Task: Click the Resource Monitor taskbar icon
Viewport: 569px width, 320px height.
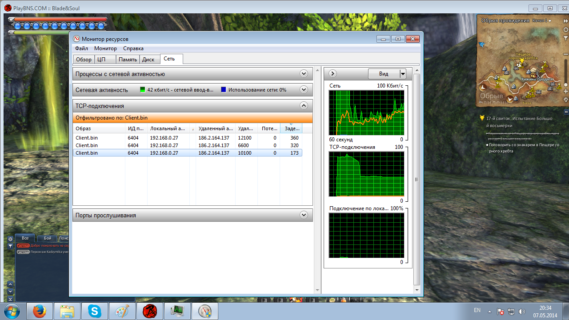Action: [x=177, y=311]
